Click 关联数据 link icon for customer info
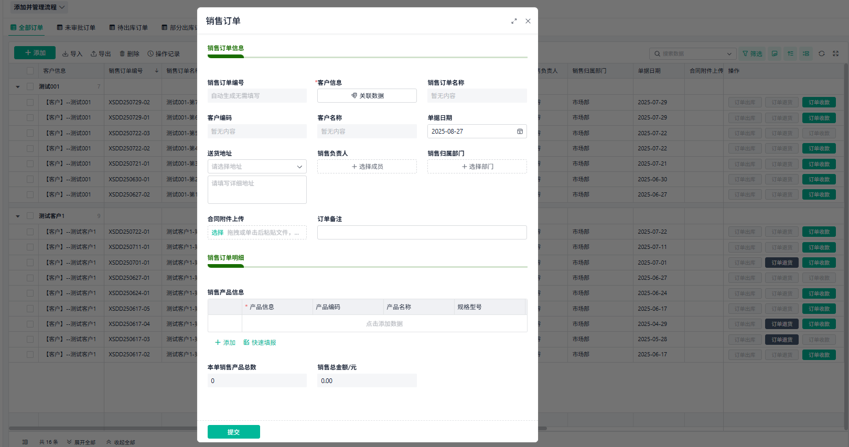 [354, 96]
